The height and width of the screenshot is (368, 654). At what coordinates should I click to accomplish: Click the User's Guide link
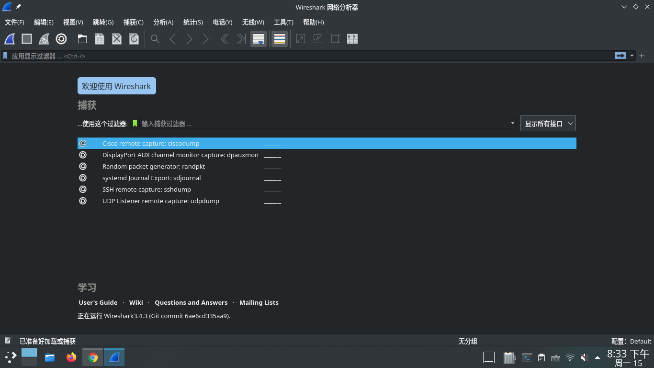coord(98,302)
